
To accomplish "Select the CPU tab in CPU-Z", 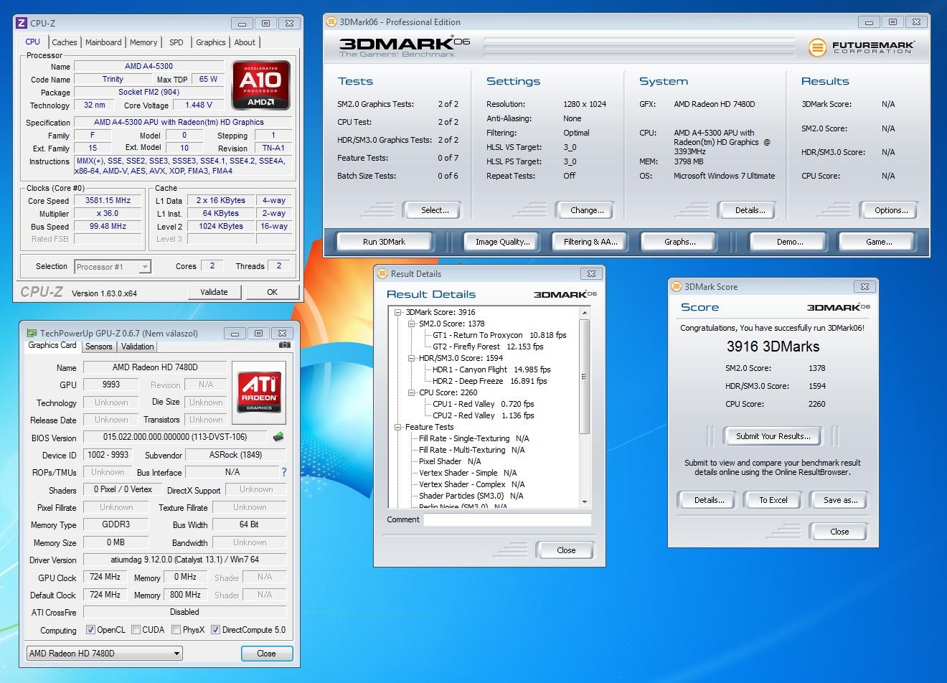I will click(33, 42).
